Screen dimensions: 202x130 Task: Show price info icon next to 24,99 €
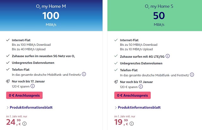[25, 124]
